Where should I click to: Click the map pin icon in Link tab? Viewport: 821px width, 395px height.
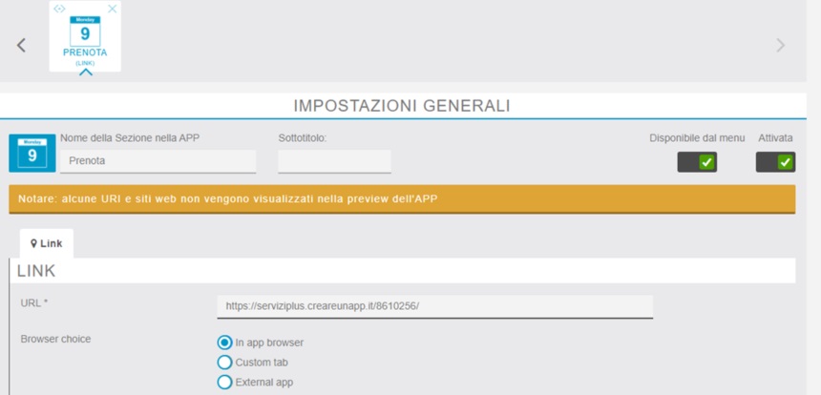point(34,244)
